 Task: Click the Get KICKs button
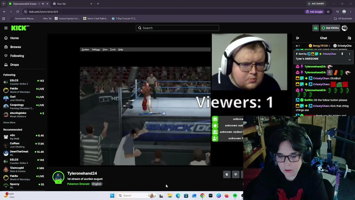pyautogui.click(x=330, y=28)
